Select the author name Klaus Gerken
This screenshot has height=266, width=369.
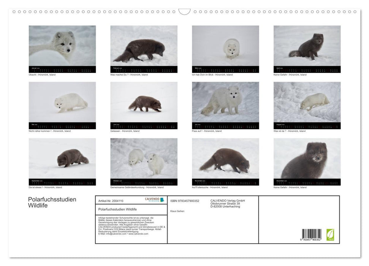pos(177,211)
